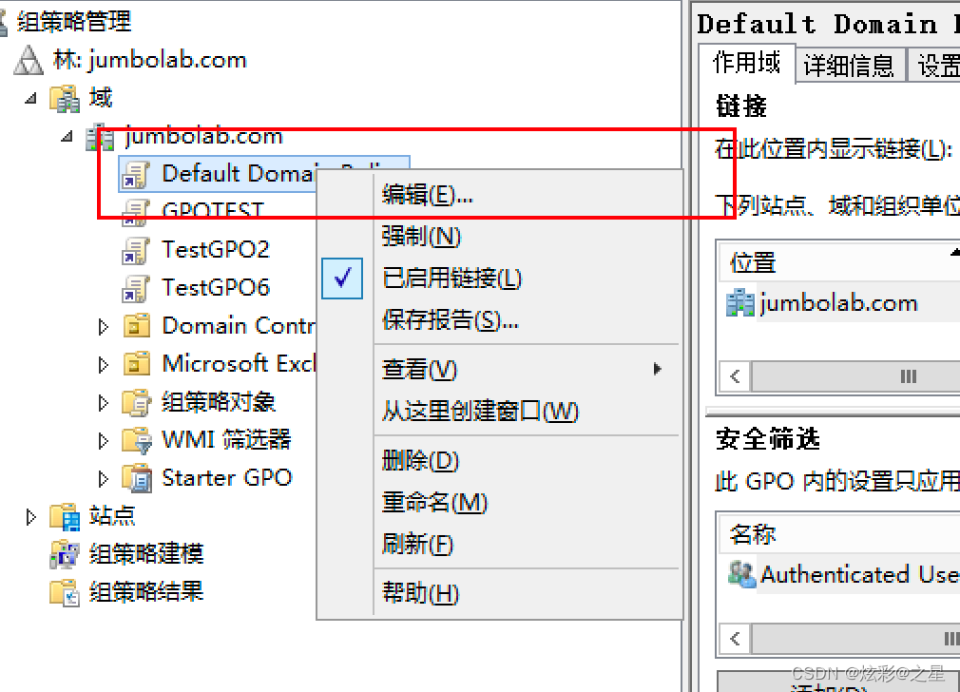Click the TestGPO2 GPO link icon
960x692 pixels.
pyautogui.click(x=135, y=250)
